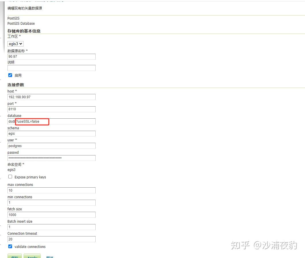This screenshot has height=258, width=305.
Task: Focus the schema field containing egis
Action: (x=51, y=133)
